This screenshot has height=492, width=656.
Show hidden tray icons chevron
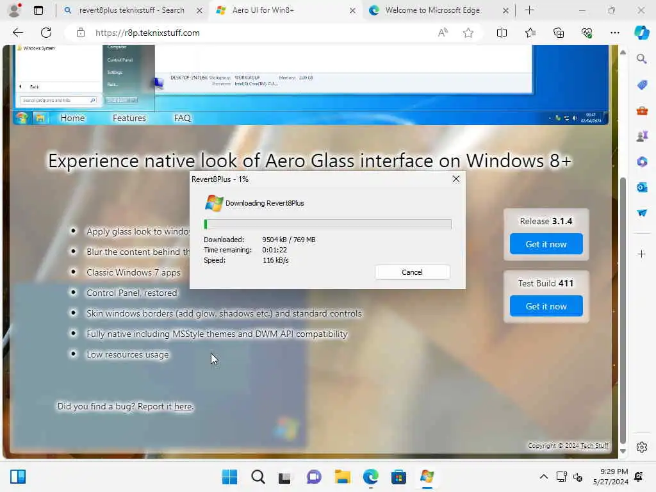543,477
